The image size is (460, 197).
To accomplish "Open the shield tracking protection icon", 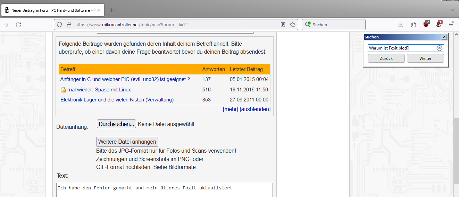I will (x=59, y=25).
